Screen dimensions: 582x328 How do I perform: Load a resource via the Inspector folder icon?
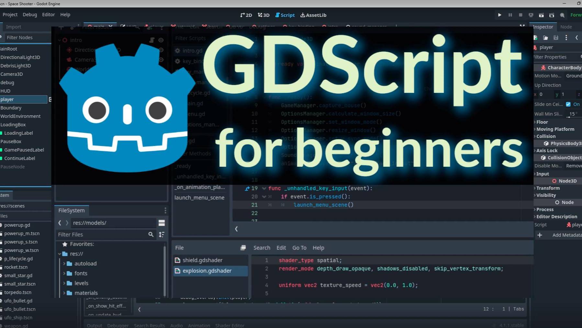[x=546, y=38]
